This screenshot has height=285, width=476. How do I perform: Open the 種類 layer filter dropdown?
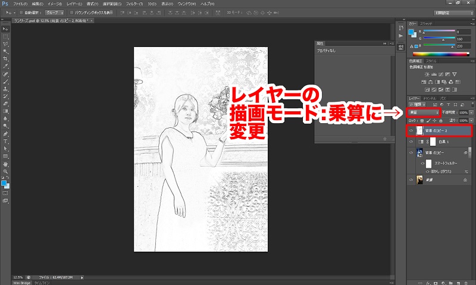click(x=417, y=104)
